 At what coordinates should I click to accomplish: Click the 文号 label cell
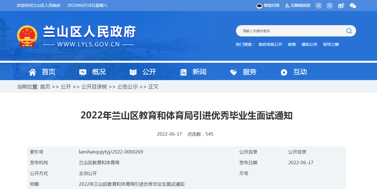[x=244, y=173]
